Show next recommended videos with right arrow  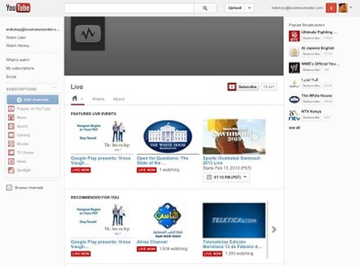point(274,229)
